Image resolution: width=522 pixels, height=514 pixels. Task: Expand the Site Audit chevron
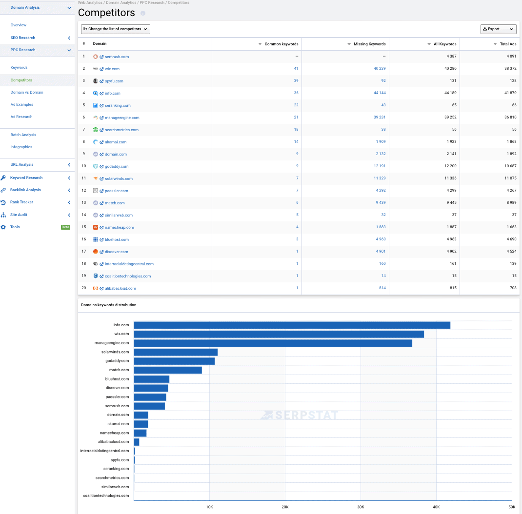tap(69, 215)
